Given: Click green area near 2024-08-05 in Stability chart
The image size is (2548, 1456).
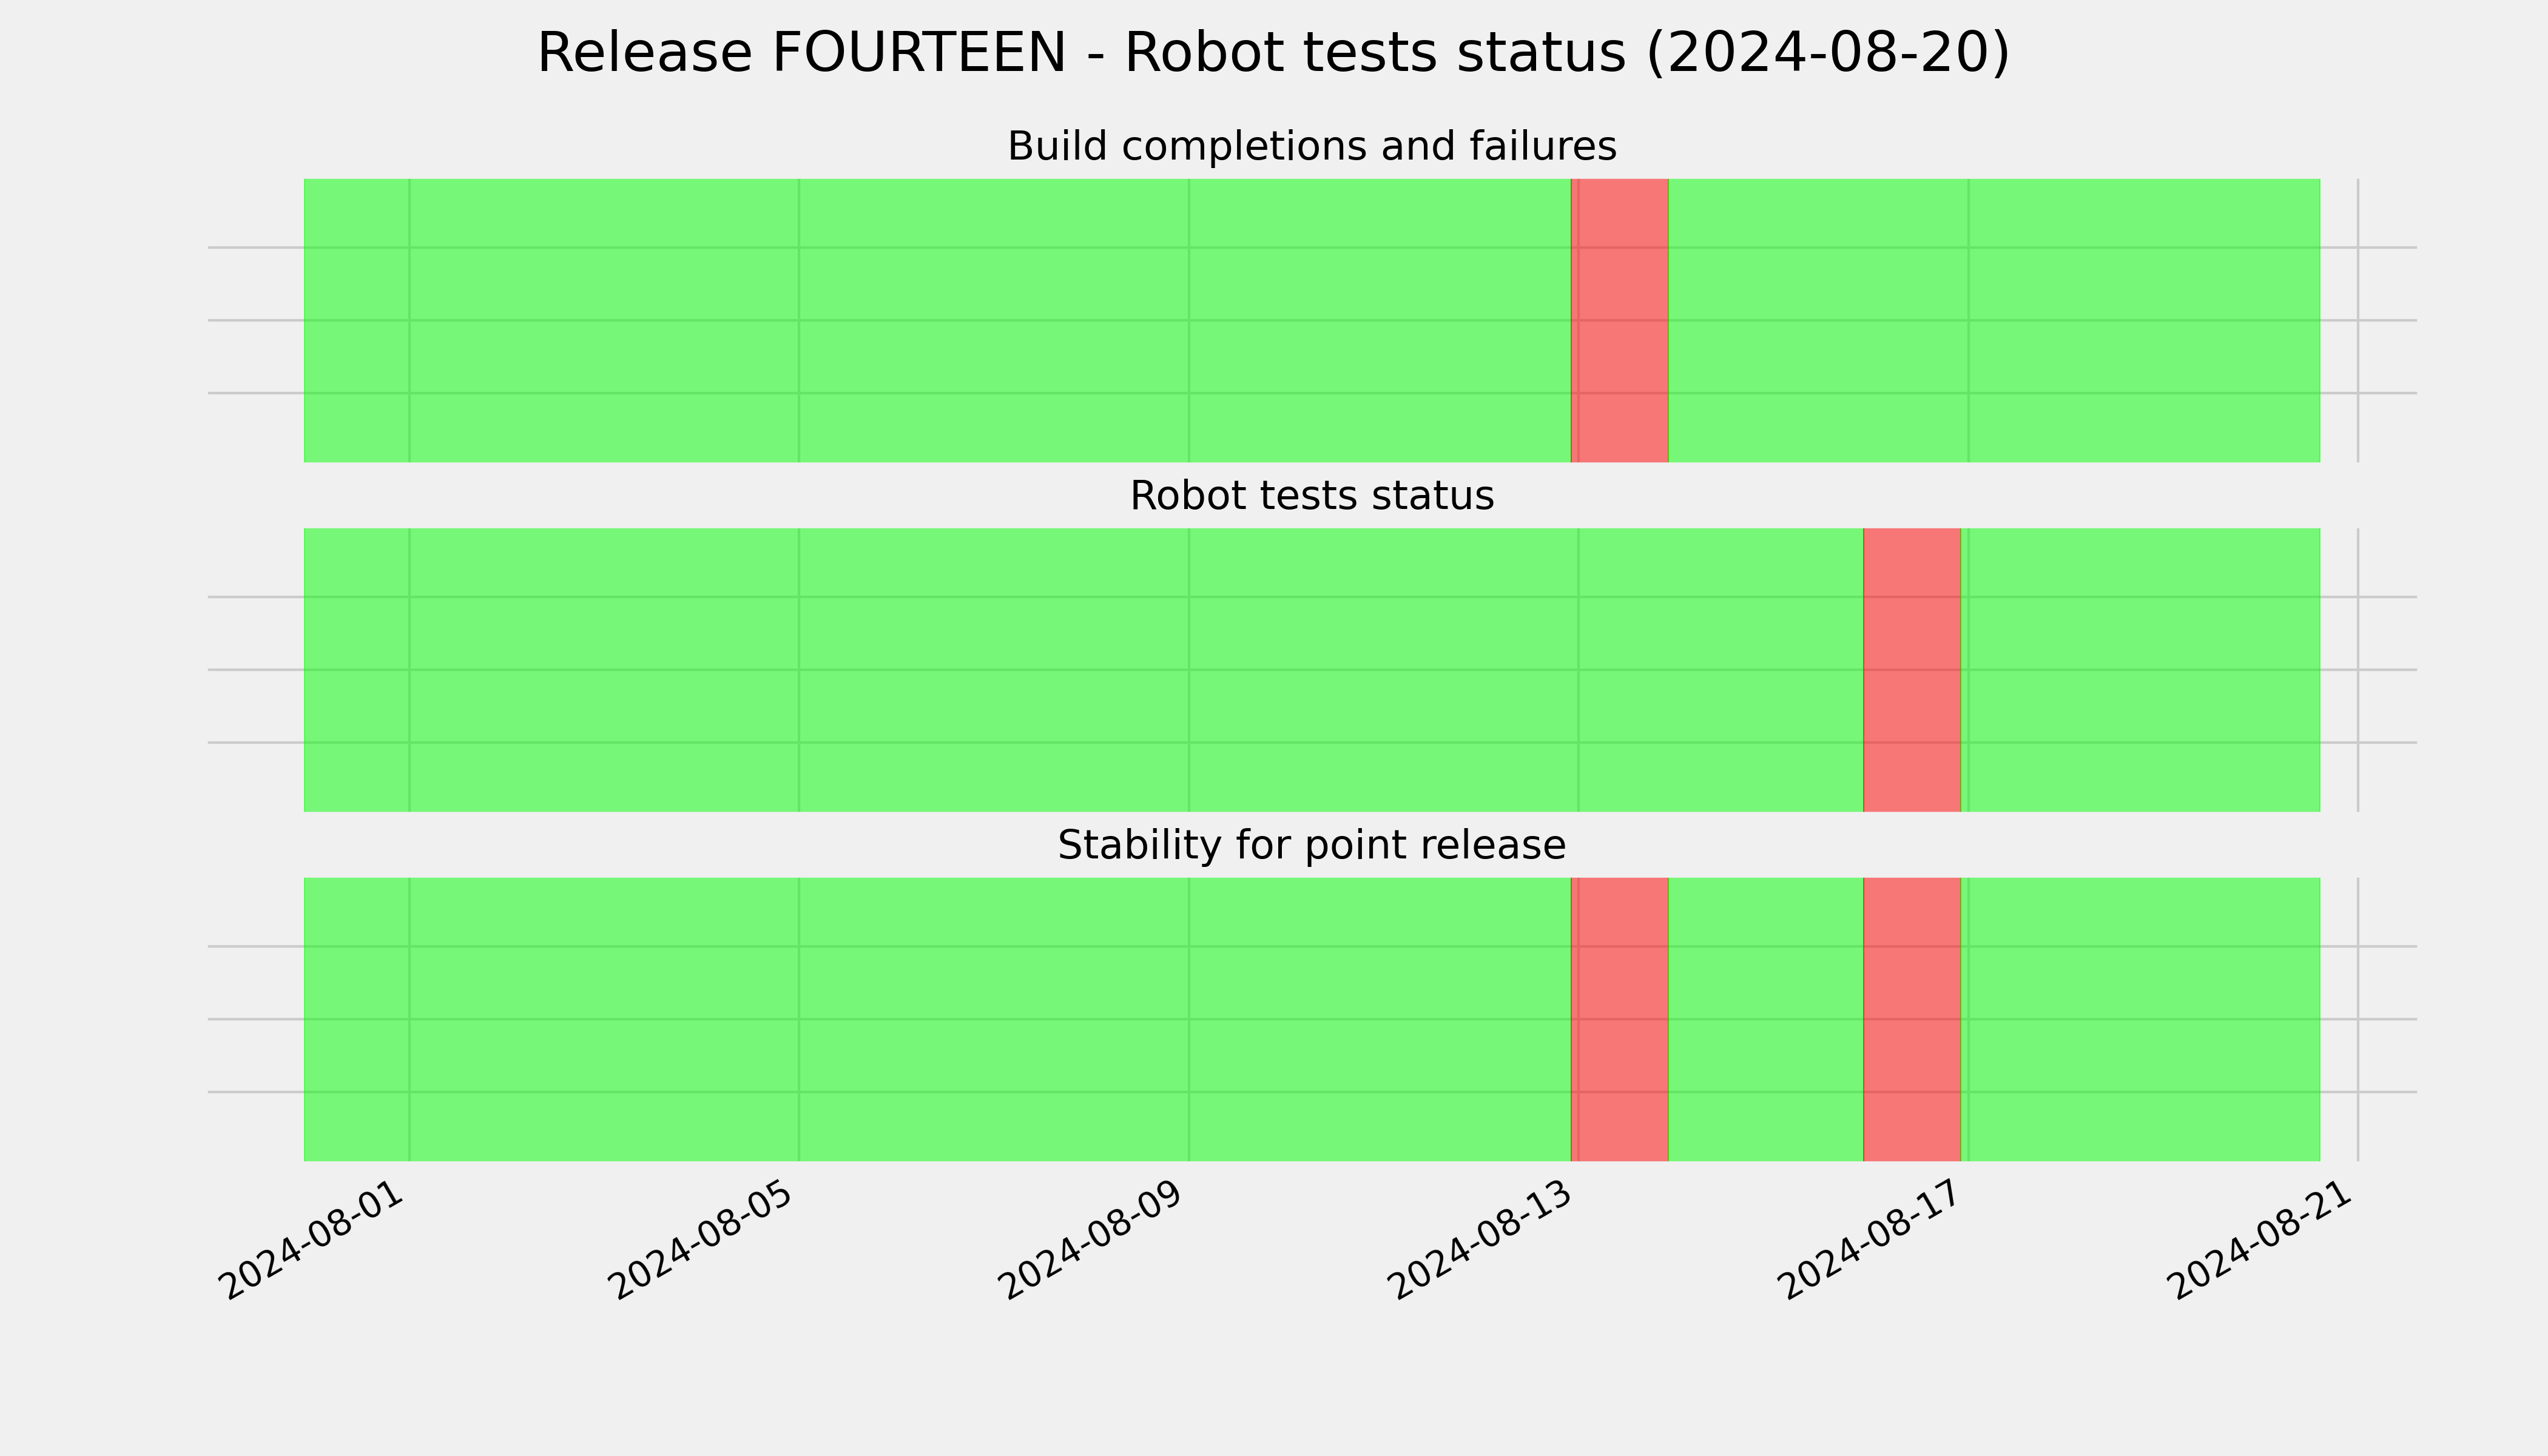Looking at the screenshot, I should [x=799, y=1019].
